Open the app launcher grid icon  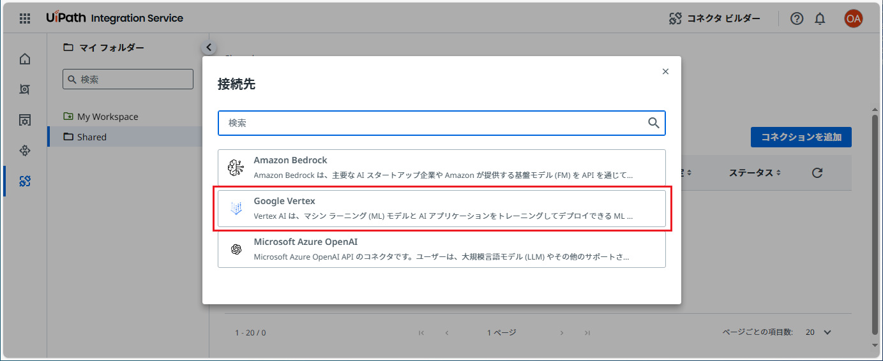pos(25,18)
